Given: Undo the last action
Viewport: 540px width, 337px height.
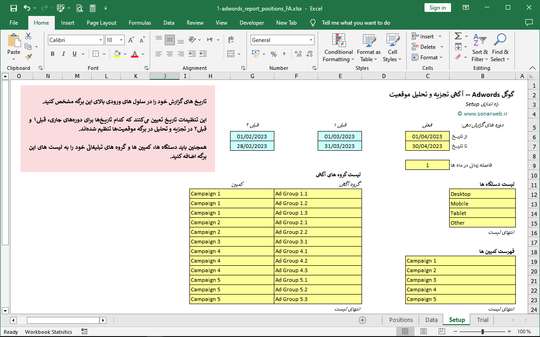Looking at the screenshot, I should (27, 8).
